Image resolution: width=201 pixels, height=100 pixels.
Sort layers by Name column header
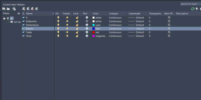[40, 14]
